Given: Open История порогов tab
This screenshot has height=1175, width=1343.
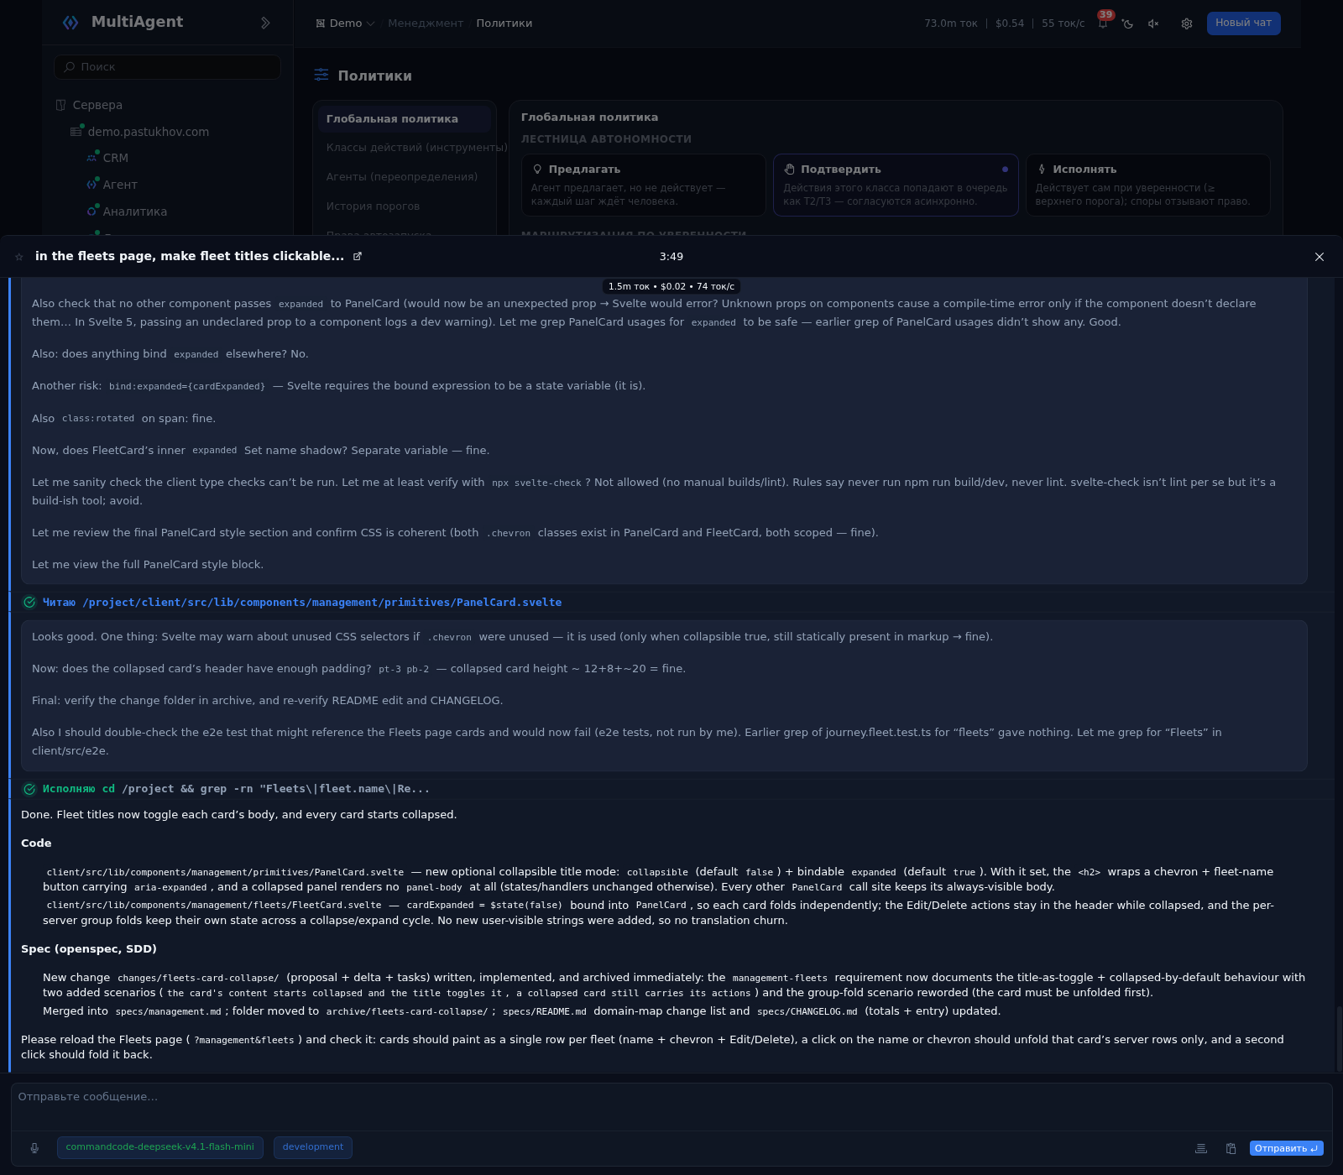Looking at the screenshot, I should click(x=405, y=206).
